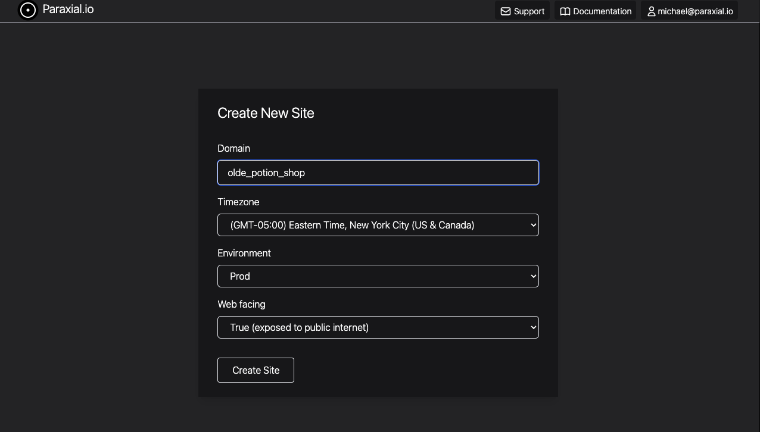The image size is (760, 432).
Task: Select the Eastern Time timezone value
Action: pos(352,225)
